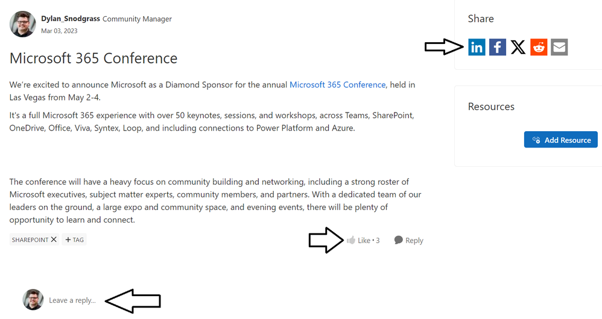Remove the SHAREPOINT tag with X
Image resolution: width=602 pixels, height=319 pixels.
[54, 240]
